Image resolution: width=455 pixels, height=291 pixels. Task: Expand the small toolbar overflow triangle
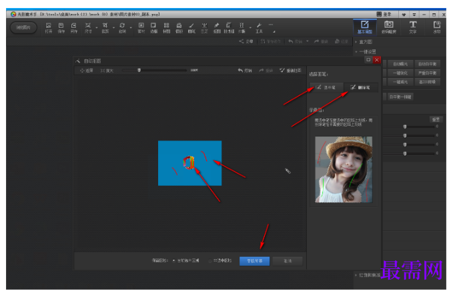pyautogui.click(x=274, y=31)
